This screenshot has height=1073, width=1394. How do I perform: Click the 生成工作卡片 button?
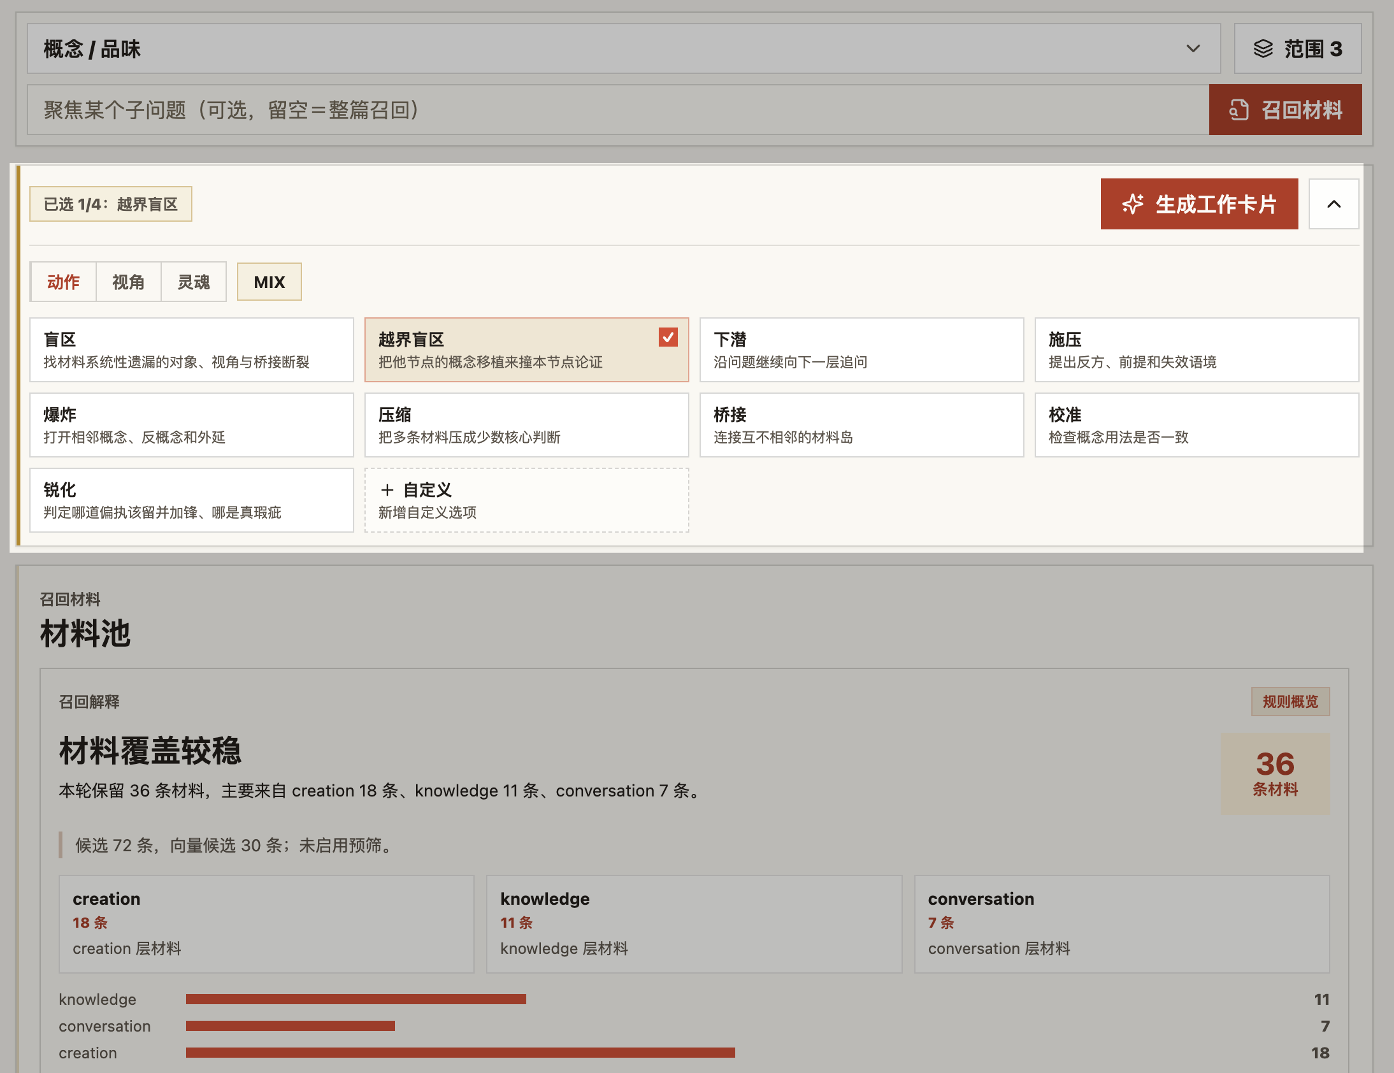pos(1199,205)
